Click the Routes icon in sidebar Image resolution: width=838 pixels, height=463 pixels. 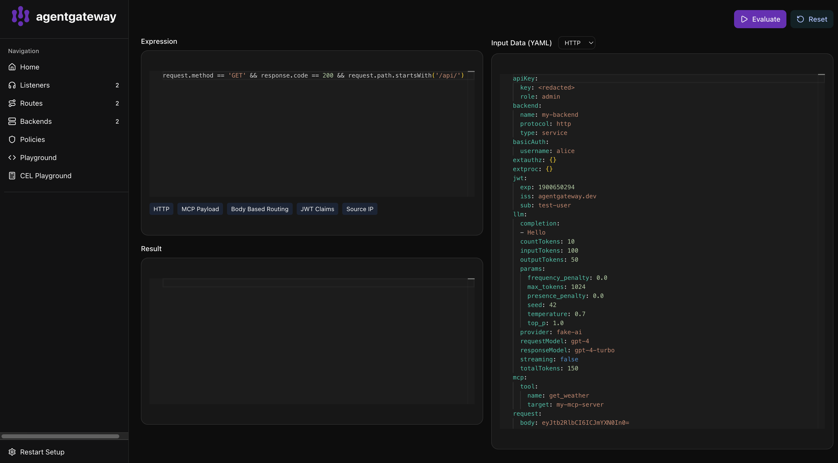(12, 103)
